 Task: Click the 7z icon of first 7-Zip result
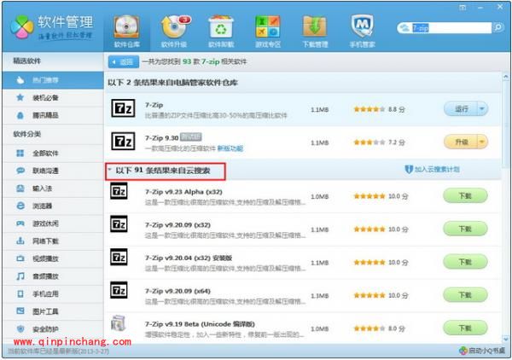pyautogui.click(x=123, y=108)
